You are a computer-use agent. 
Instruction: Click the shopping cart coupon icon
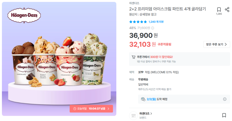click(x=133, y=57)
